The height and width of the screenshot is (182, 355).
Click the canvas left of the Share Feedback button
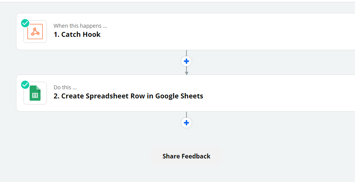coord(76,156)
